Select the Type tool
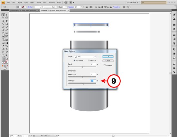The image size is (177, 137). point(7,21)
